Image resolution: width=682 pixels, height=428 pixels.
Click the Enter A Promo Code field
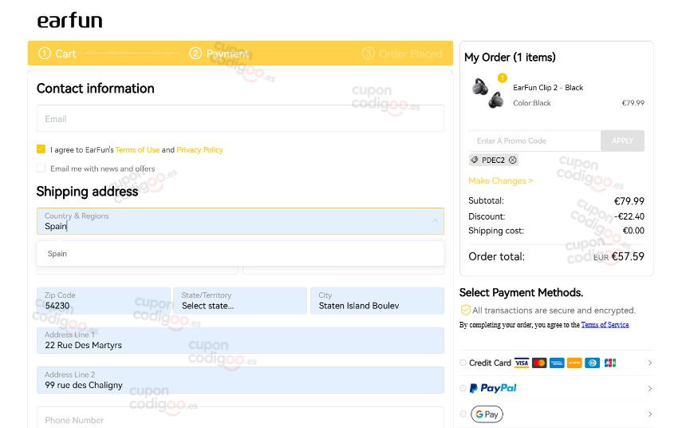535,141
